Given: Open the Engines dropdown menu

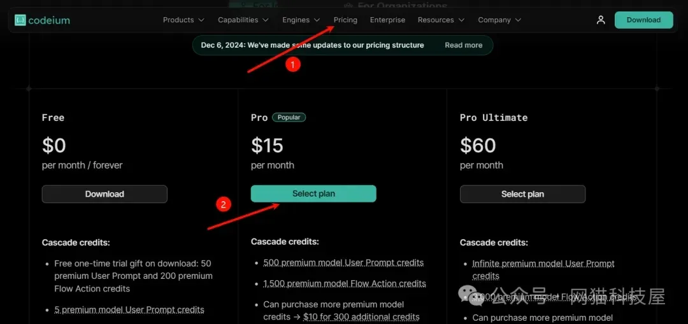Looking at the screenshot, I should [x=301, y=20].
